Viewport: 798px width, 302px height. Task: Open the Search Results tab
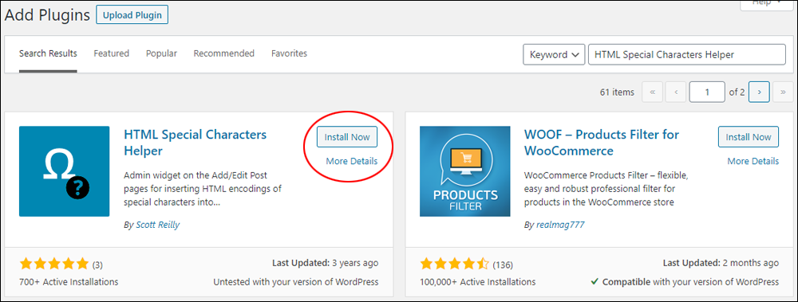pyautogui.click(x=48, y=53)
